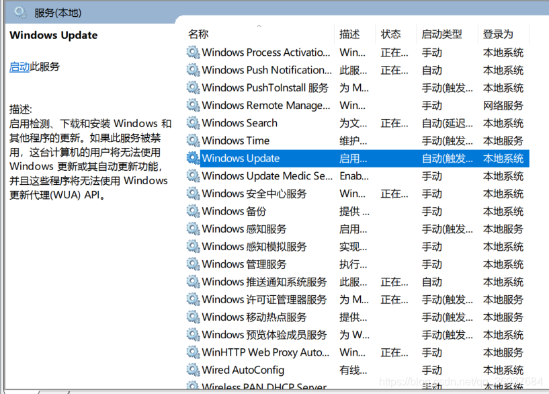Click the gear icon of Windows 移动热点服务
Viewport: 549px width, 394px height.
[x=193, y=317]
